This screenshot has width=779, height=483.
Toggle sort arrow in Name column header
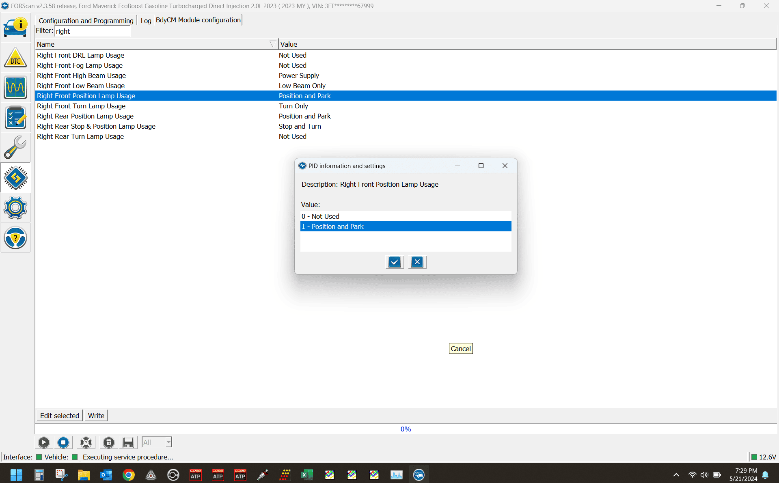point(273,44)
